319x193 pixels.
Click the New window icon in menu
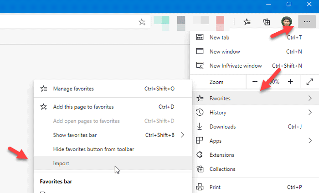click(x=200, y=51)
